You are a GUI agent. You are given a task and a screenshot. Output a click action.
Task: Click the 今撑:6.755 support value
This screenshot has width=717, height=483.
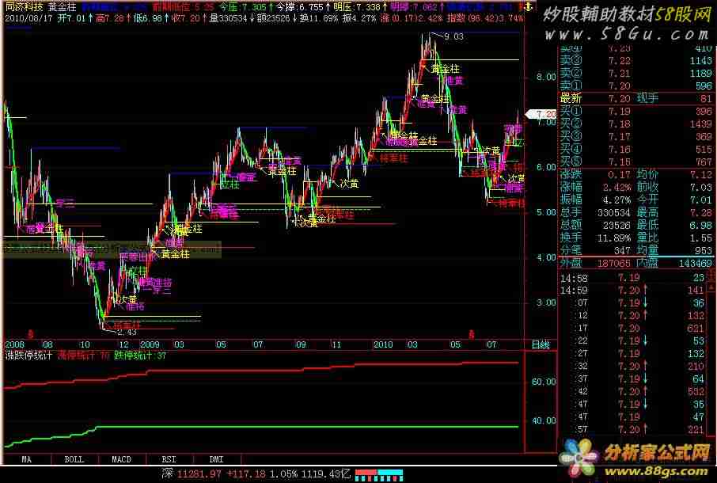pos(303,7)
